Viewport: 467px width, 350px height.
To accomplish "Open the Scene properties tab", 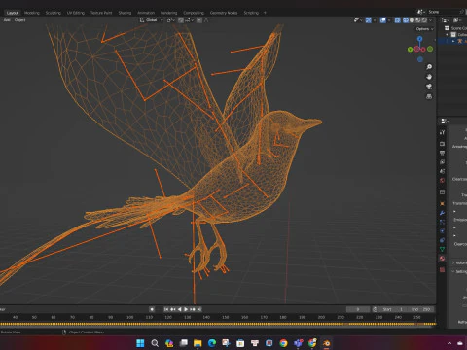I will [442, 171].
